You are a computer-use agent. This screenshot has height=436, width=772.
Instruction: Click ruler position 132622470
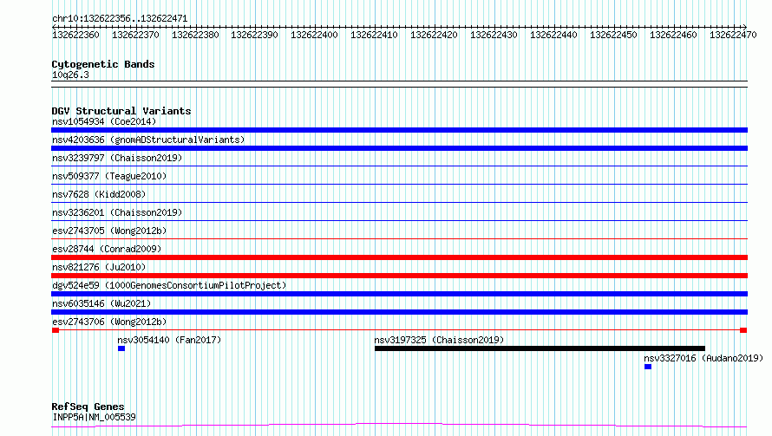(x=733, y=35)
